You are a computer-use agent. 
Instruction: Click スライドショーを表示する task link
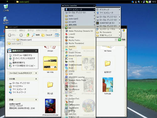pos(22,55)
